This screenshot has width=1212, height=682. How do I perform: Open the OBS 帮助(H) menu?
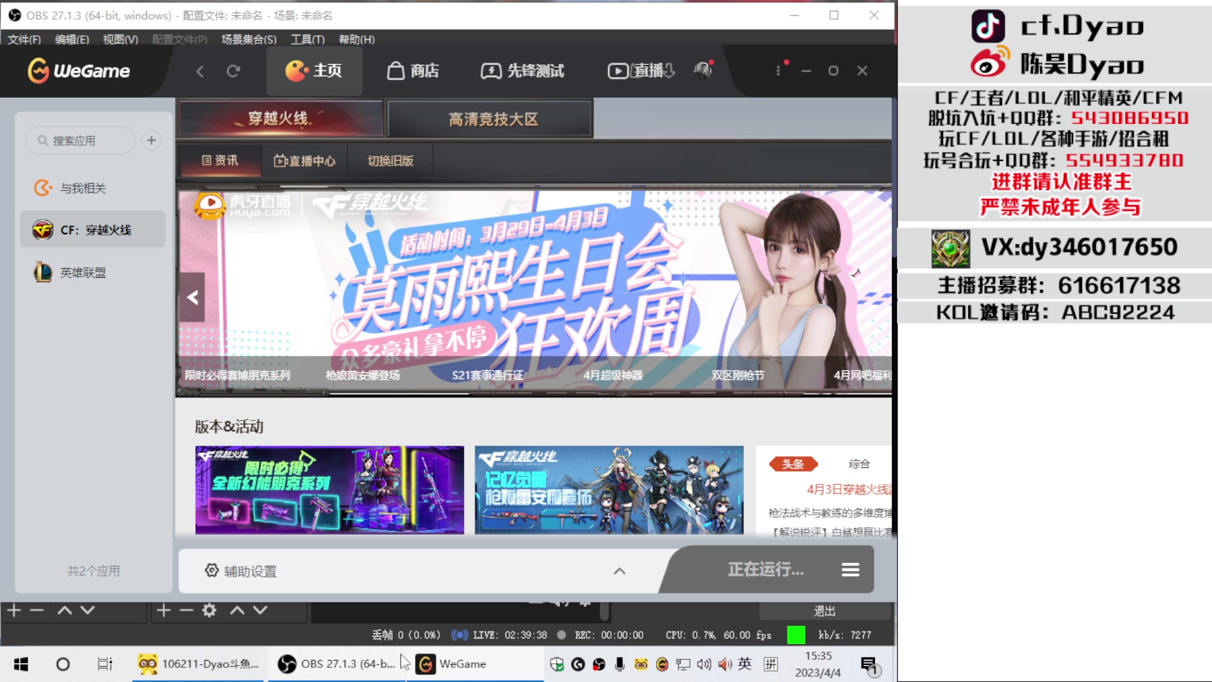(357, 39)
